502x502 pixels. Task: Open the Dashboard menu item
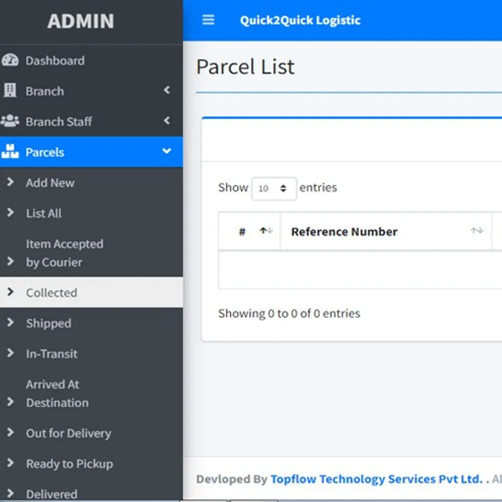[91, 60]
